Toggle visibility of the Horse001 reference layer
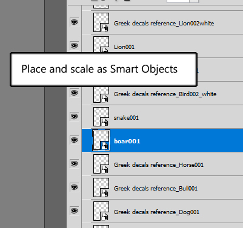Image resolution: width=243 pixels, height=228 pixels. 74,164
